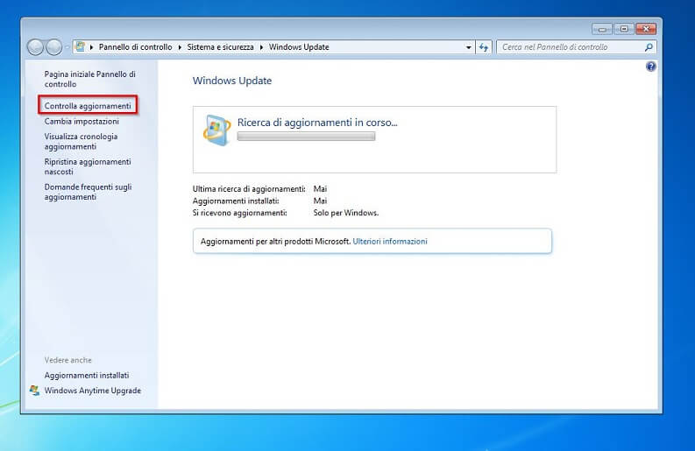Click the Cerca nel Pannello di controllo field
This screenshot has height=451, width=695.
click(x=576, y=47)
